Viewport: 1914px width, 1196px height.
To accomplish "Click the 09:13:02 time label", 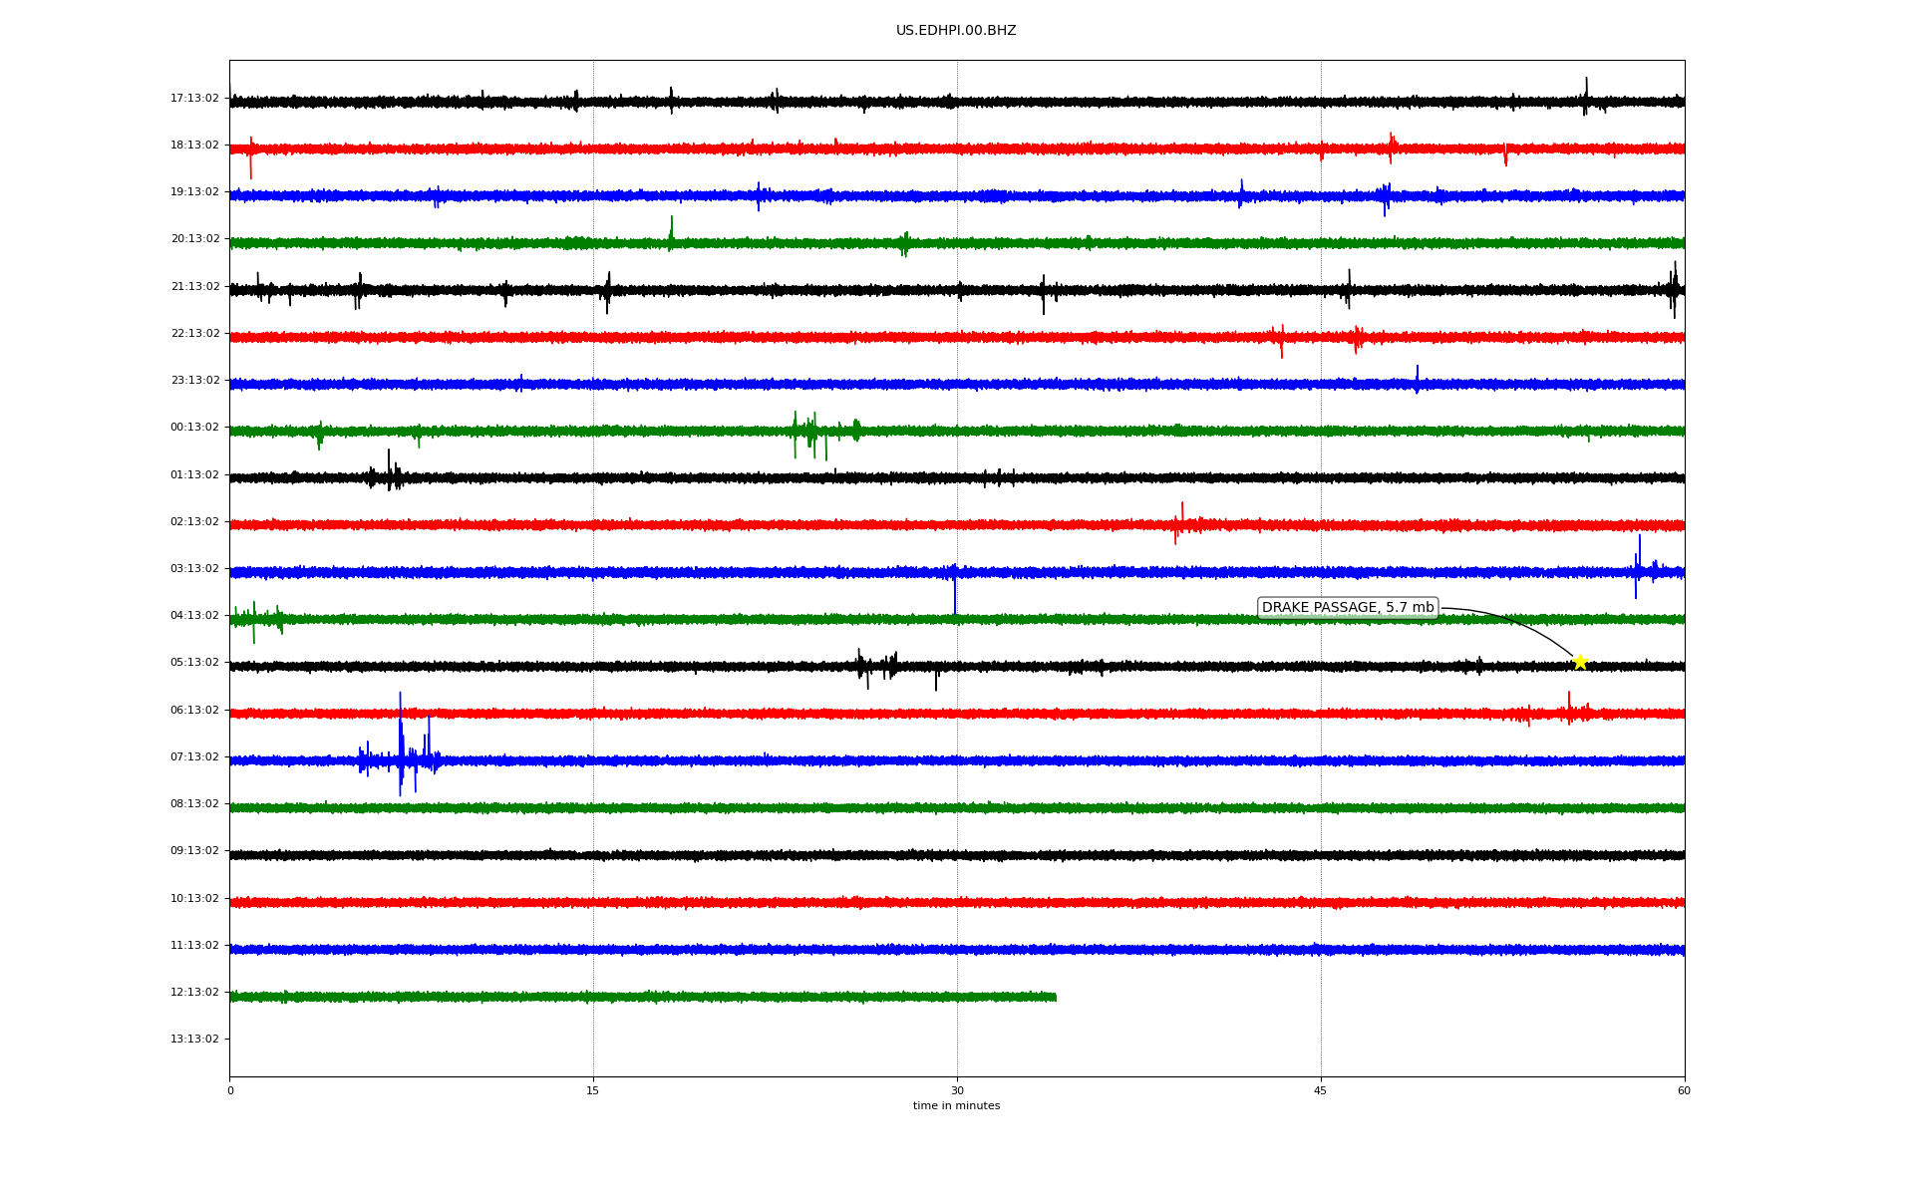I will pos(194,851).
